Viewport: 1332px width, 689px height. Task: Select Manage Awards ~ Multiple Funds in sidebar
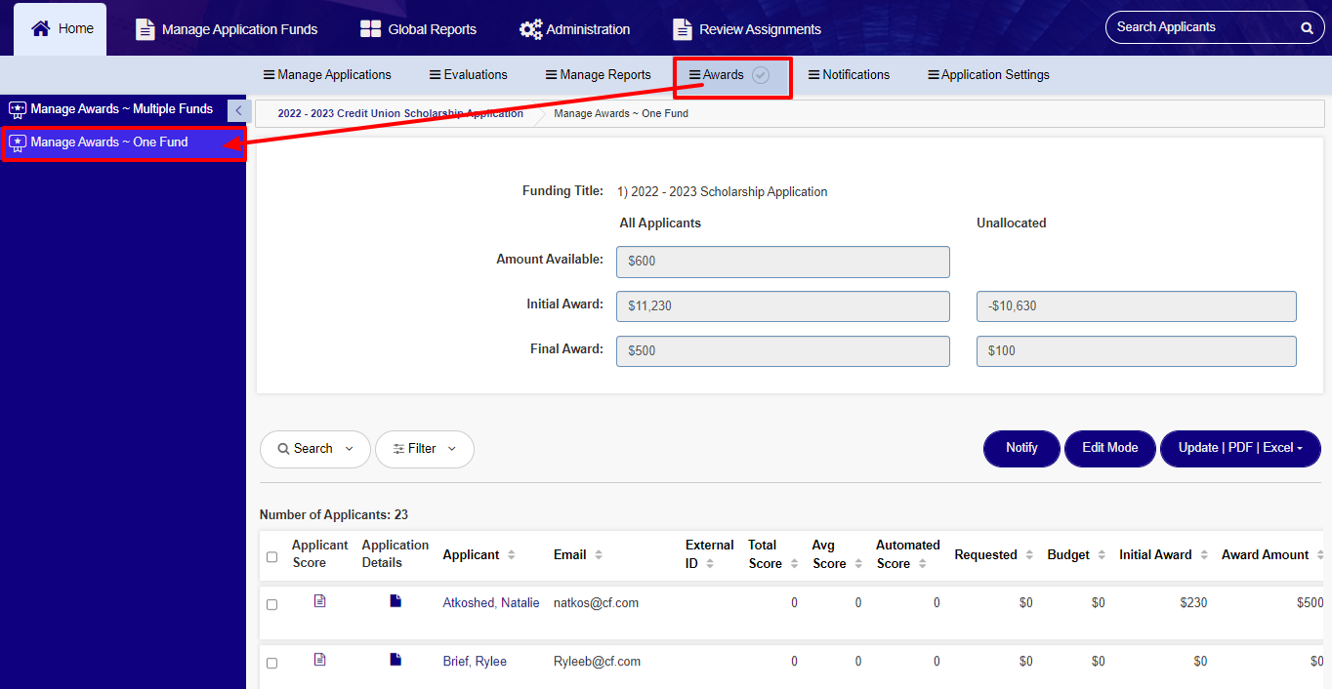[113, 109]
